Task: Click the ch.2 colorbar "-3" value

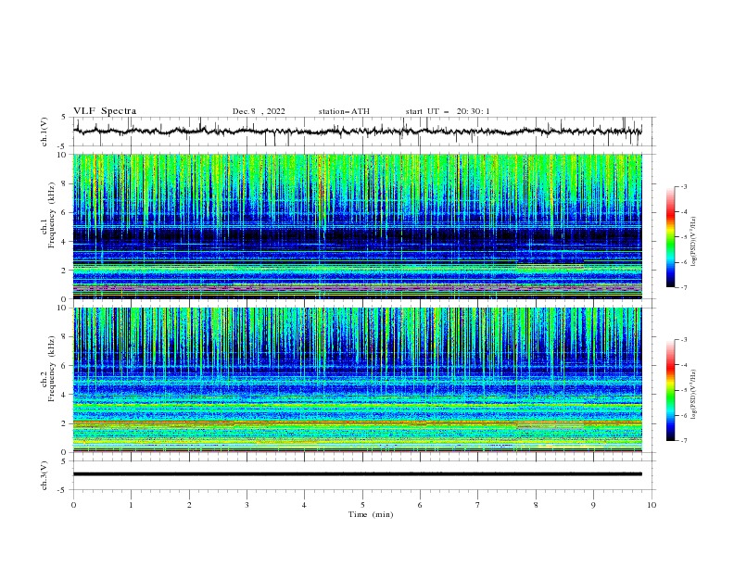Action: click(684, 340)
